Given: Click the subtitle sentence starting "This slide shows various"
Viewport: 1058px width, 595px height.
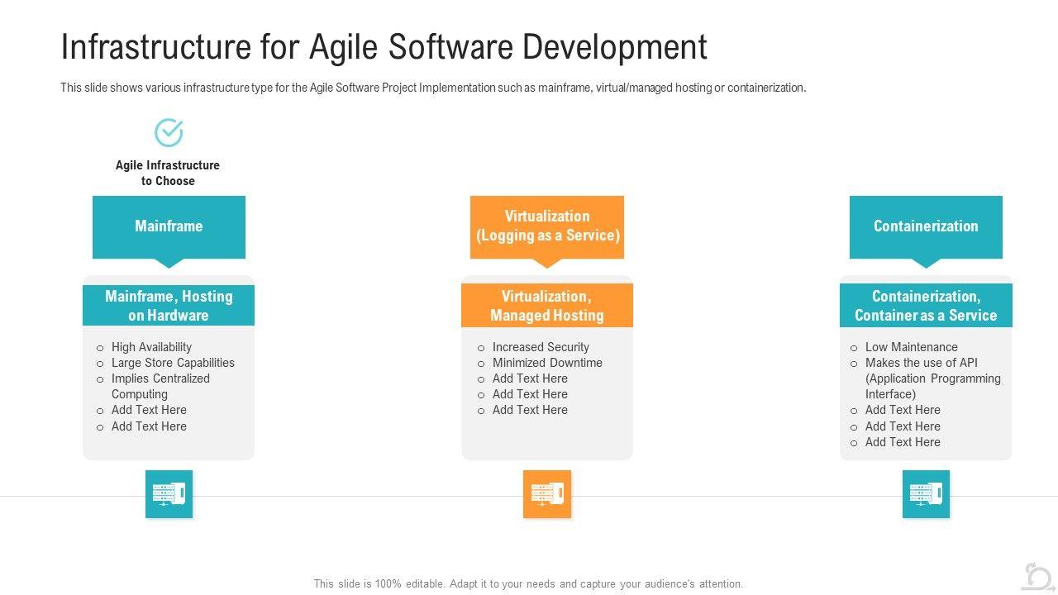Looking at the screenshot, I should click(433, 88).
